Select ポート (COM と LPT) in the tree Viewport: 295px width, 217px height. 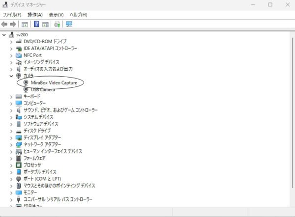click(x=42, y=179)
